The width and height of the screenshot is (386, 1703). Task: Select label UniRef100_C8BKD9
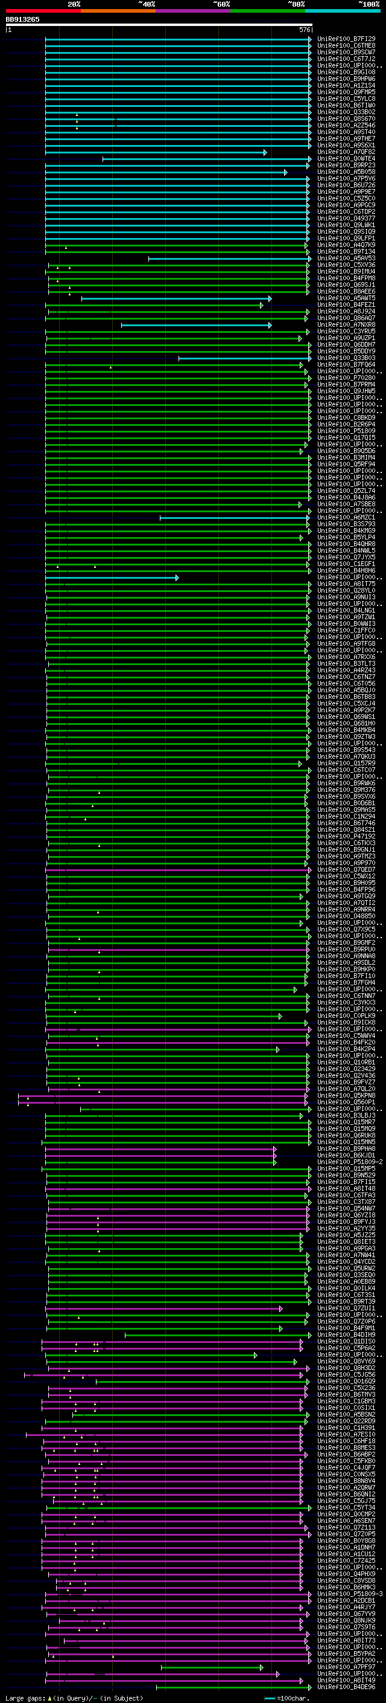coord(346,418)
